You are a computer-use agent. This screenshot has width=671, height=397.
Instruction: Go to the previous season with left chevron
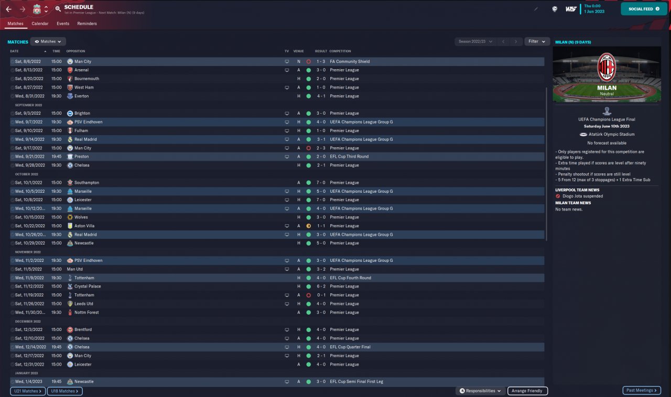tap(503, 41)
